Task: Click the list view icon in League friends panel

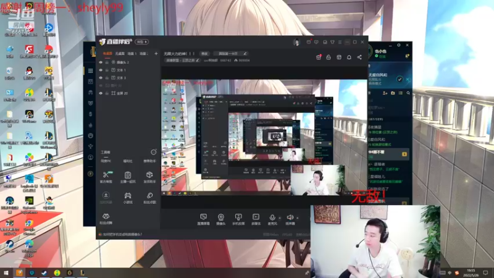Action: 400,93
